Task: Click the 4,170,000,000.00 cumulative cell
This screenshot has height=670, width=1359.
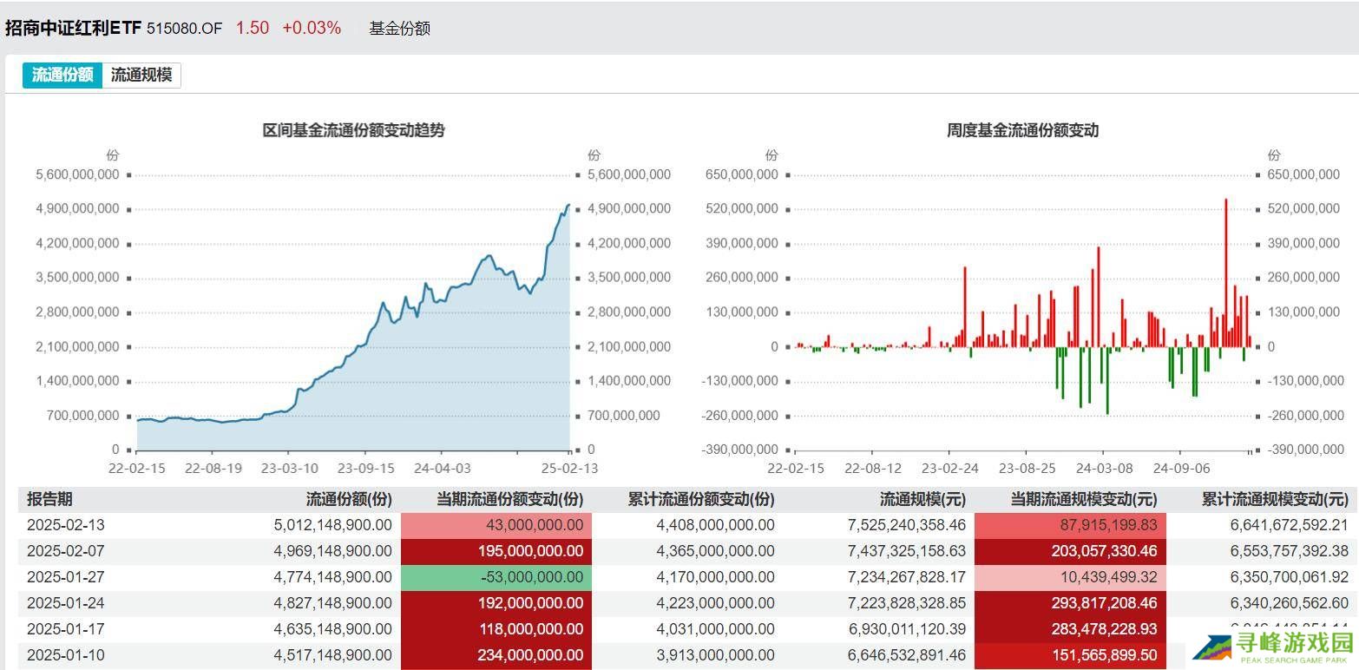Action: click(715, 577)
